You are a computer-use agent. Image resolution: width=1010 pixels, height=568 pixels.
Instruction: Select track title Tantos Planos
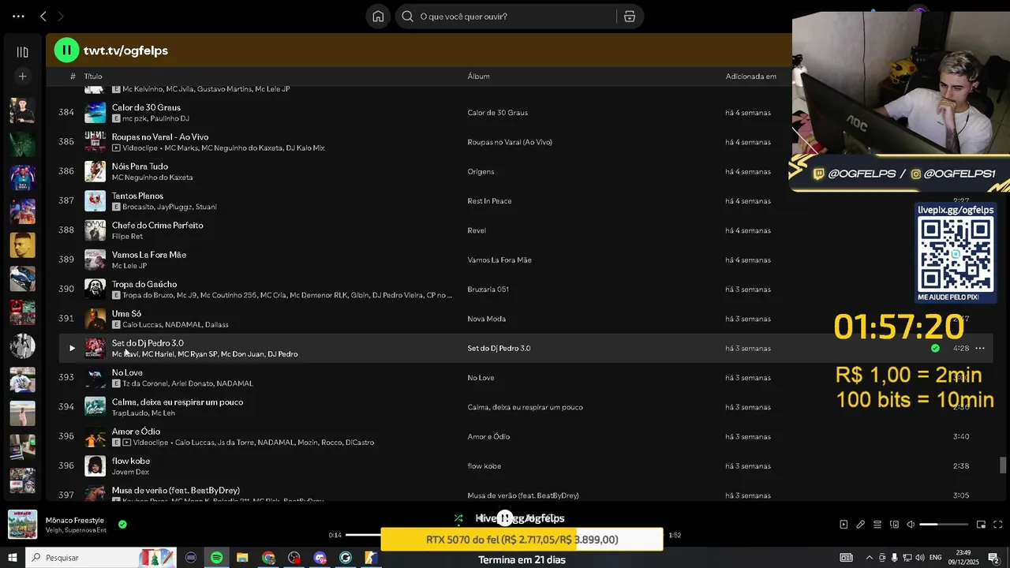pos(137,196)
